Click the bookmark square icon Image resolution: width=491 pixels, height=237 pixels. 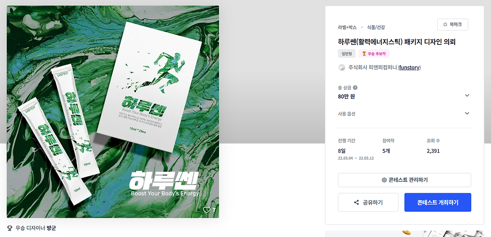pyautogui.click(x=445, y=25)
